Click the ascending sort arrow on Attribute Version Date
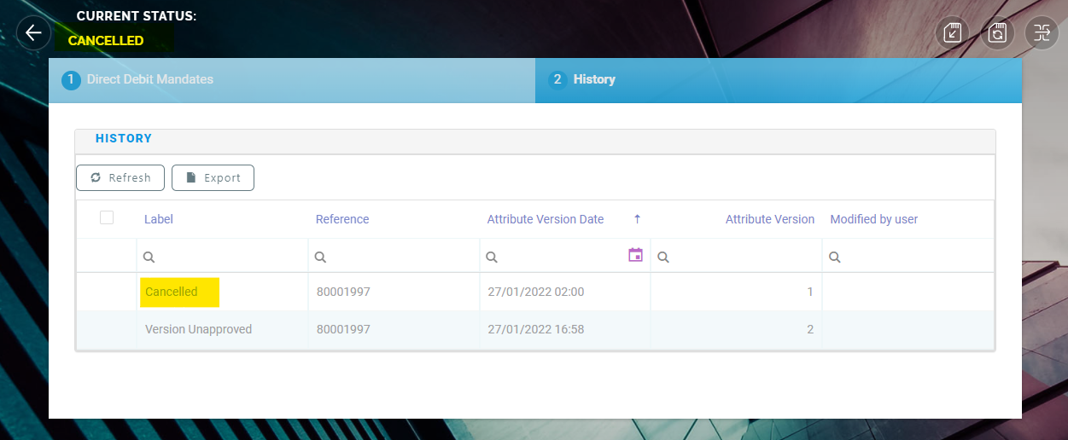This screenshot has height=440, width=1068. 637,219
